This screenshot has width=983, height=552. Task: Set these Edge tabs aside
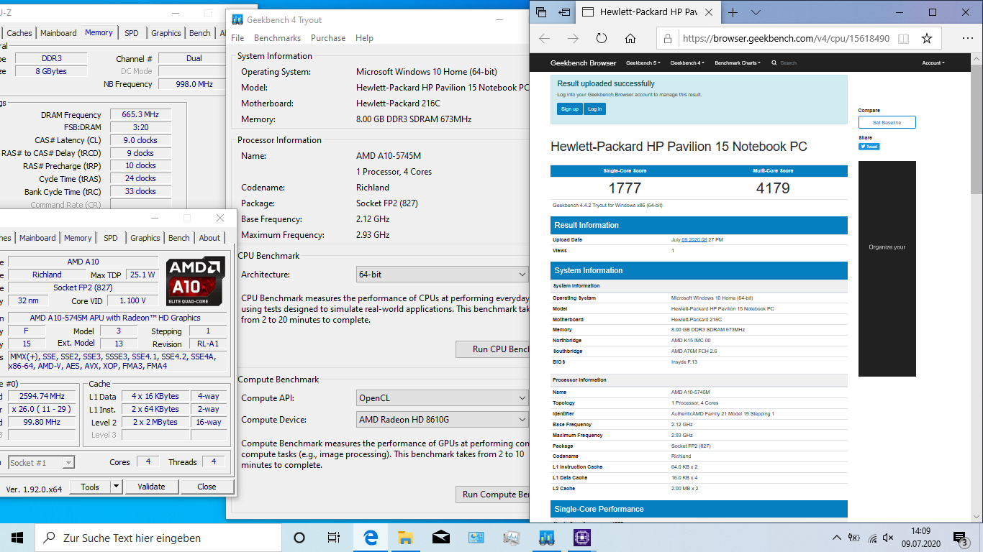[565, 12]
